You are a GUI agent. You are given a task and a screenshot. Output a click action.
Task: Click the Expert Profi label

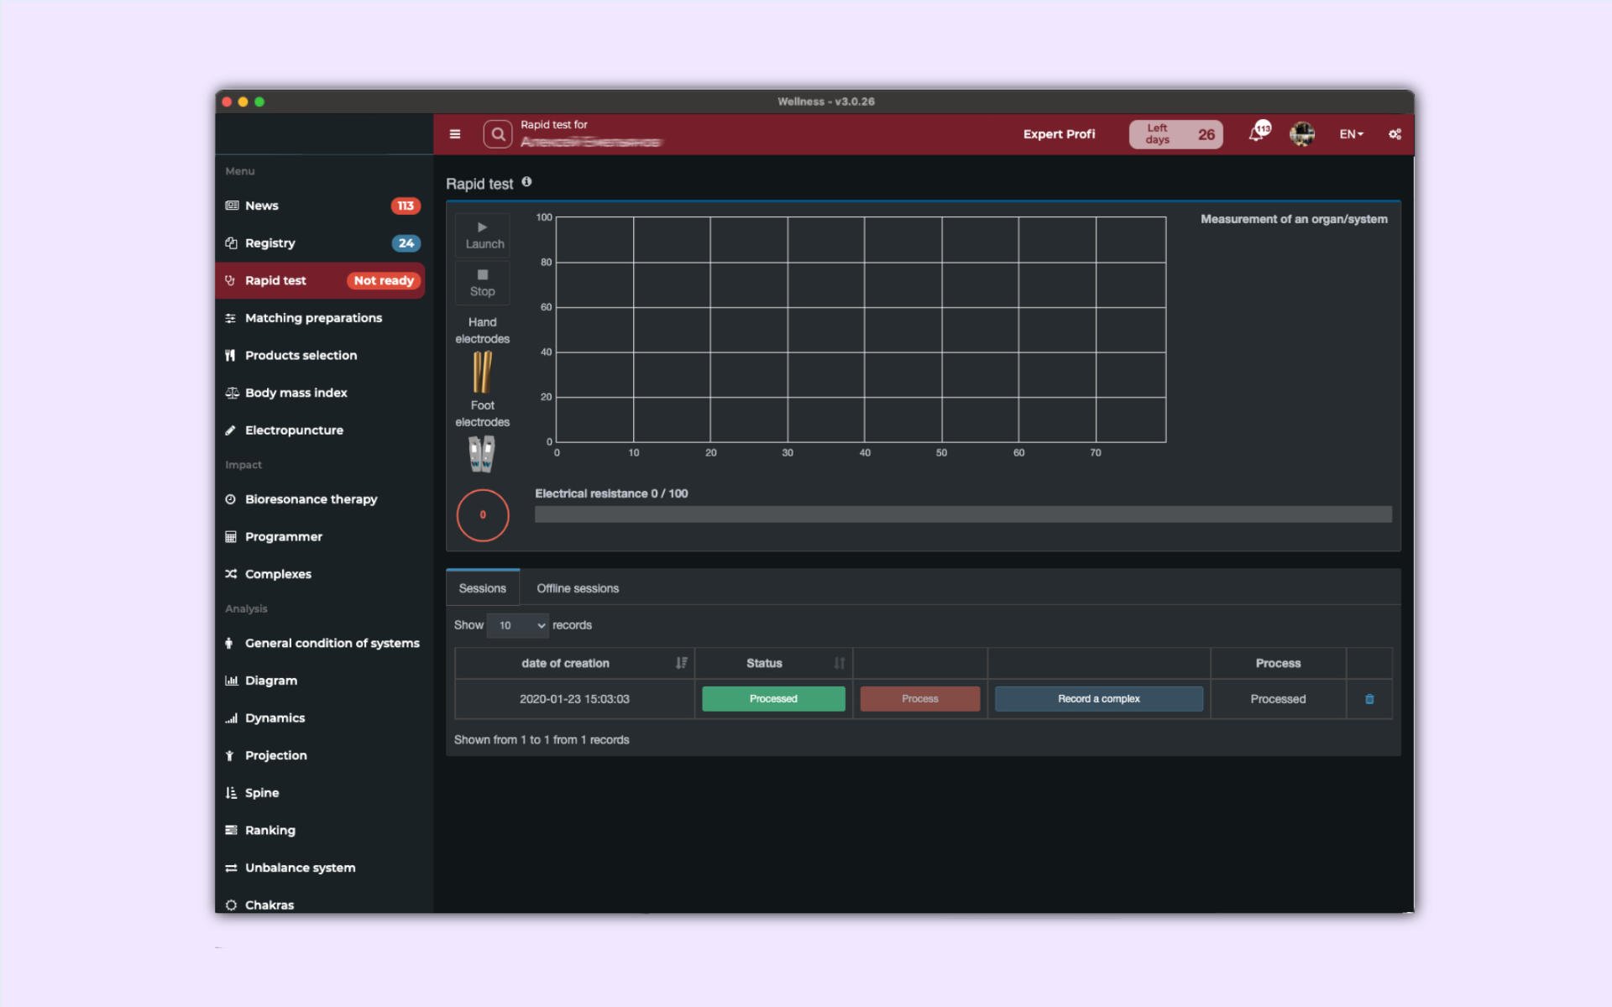[x=1059, y=134]
